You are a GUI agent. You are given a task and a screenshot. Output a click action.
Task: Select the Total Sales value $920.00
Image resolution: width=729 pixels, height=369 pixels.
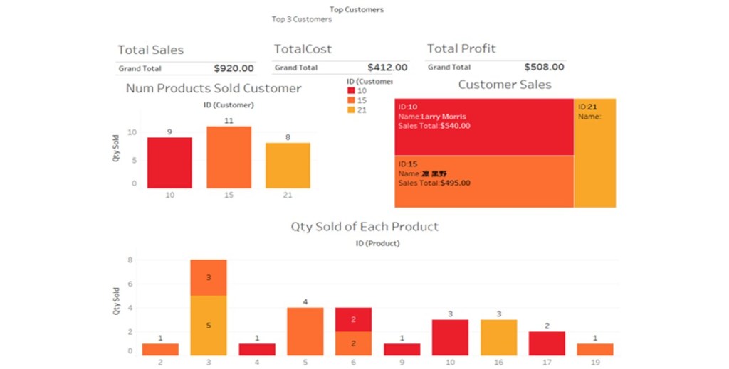click(x=234, y=69)
